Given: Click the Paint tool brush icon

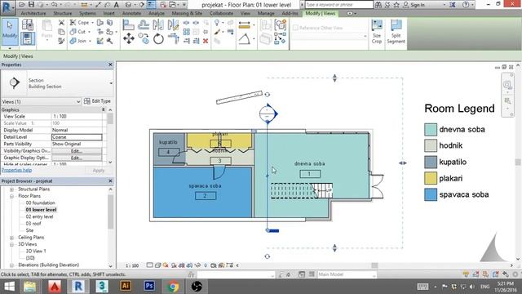Looking at the screenshot, I should [x=218, y=32].
